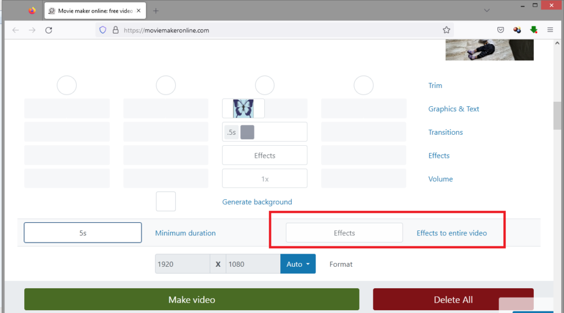Open the Firefox hamburger menu
Image resolution: width=564 pixels, height=313 pixels.
(550, 30)
